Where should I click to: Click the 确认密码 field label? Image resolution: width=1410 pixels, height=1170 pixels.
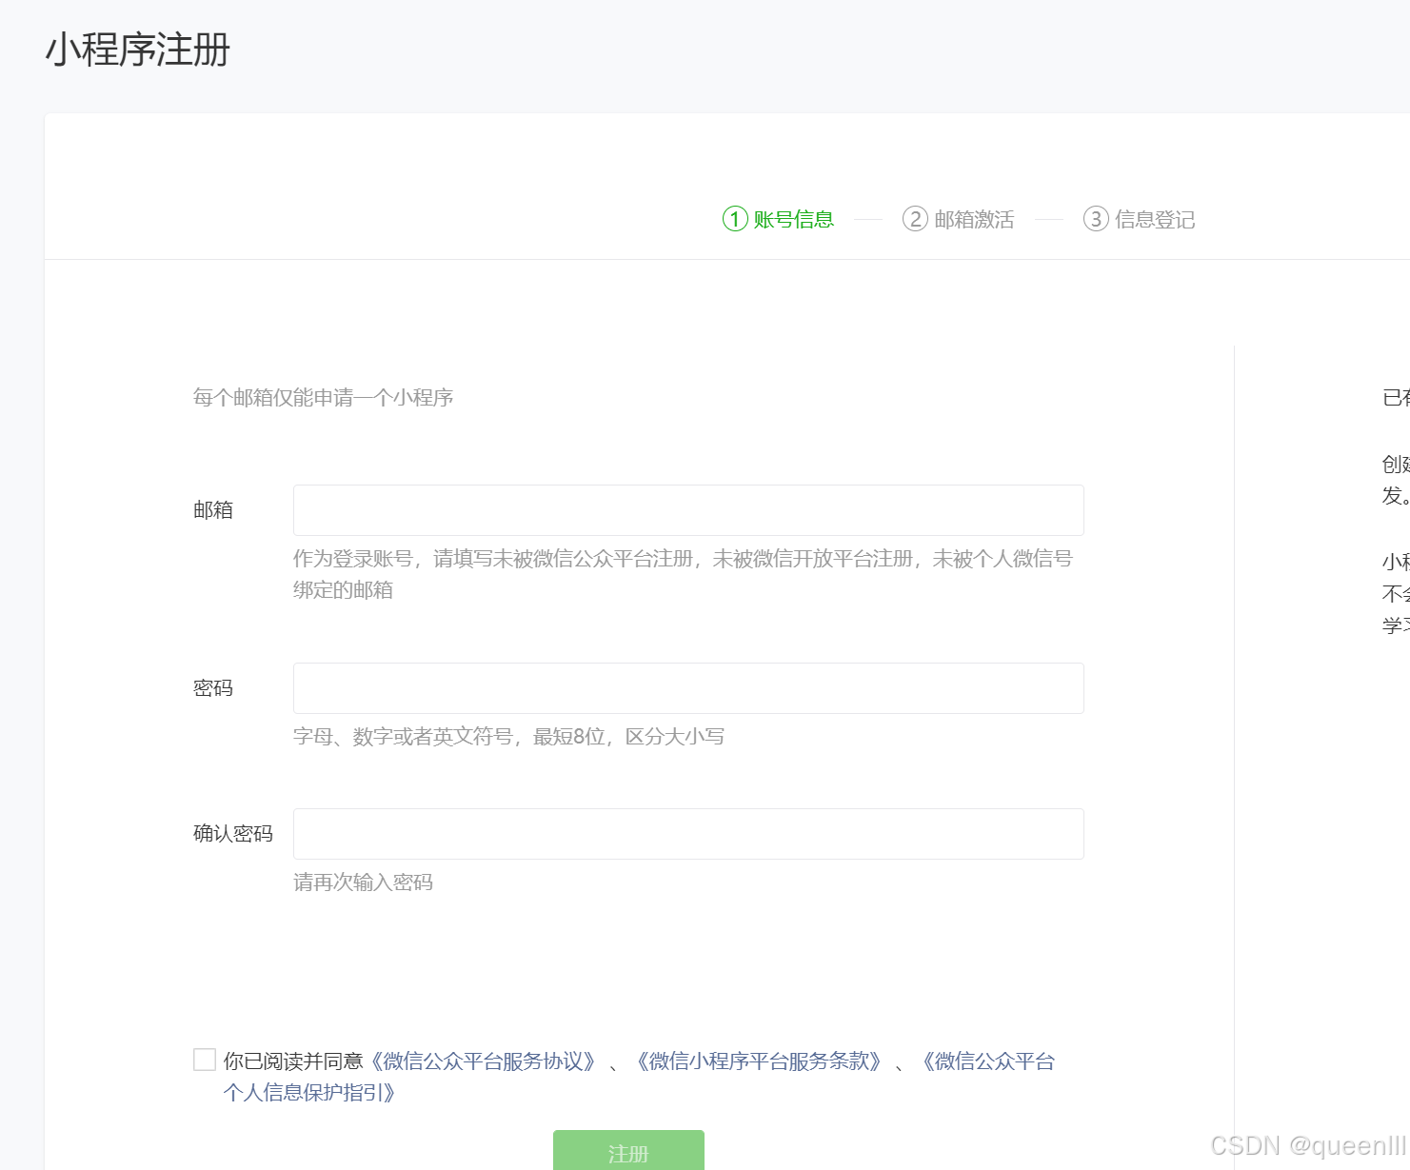(233, 834)
